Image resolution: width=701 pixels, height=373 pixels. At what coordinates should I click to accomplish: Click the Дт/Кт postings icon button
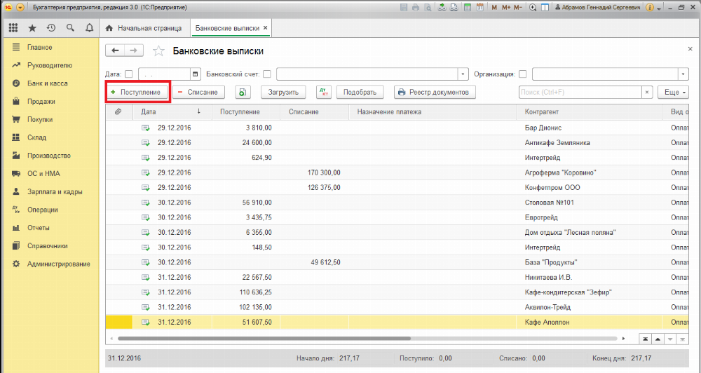point(323,92)
